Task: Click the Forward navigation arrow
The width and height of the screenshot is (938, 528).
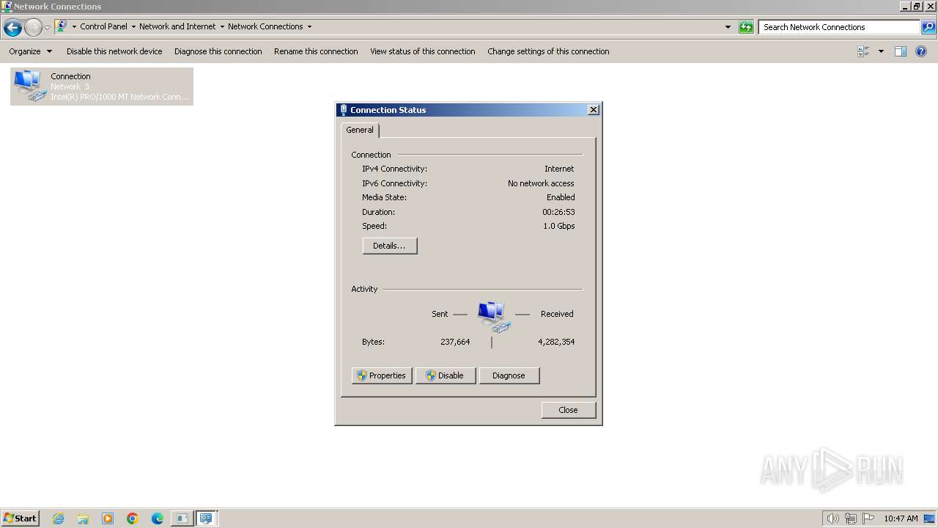Action: [33, 28]
